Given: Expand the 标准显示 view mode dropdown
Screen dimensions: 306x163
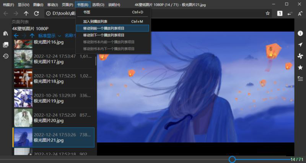Looking at the screenshot, I should click(50, 36).
